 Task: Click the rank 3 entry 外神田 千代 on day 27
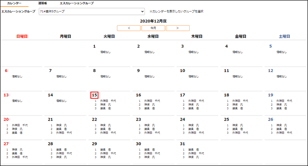(x=19, y=157)
